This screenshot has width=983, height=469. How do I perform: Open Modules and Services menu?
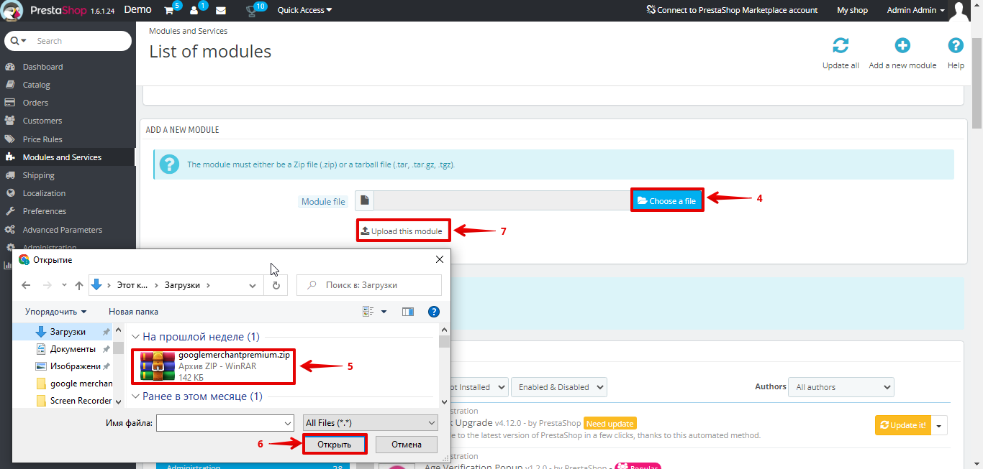62,157
